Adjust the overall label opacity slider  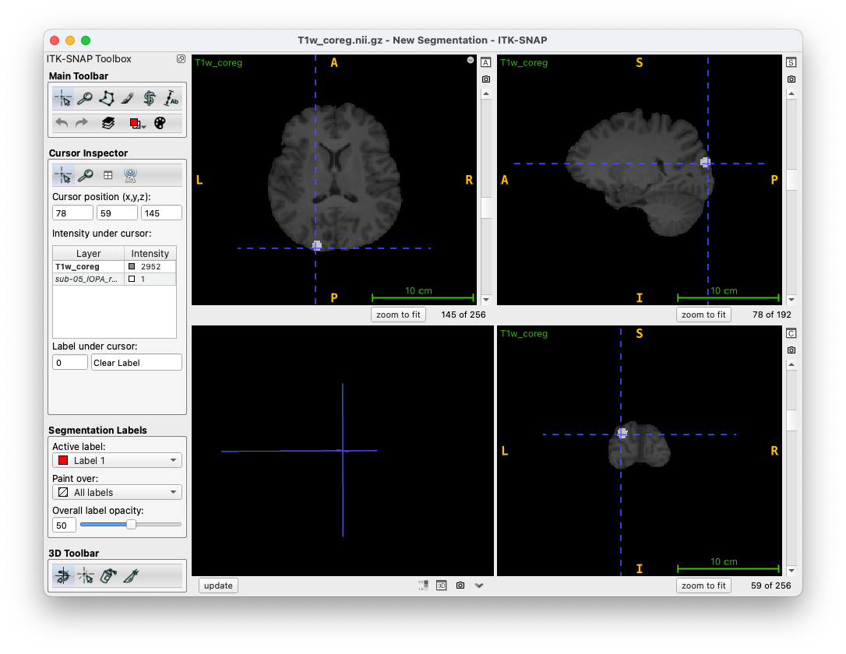[131, 525]
